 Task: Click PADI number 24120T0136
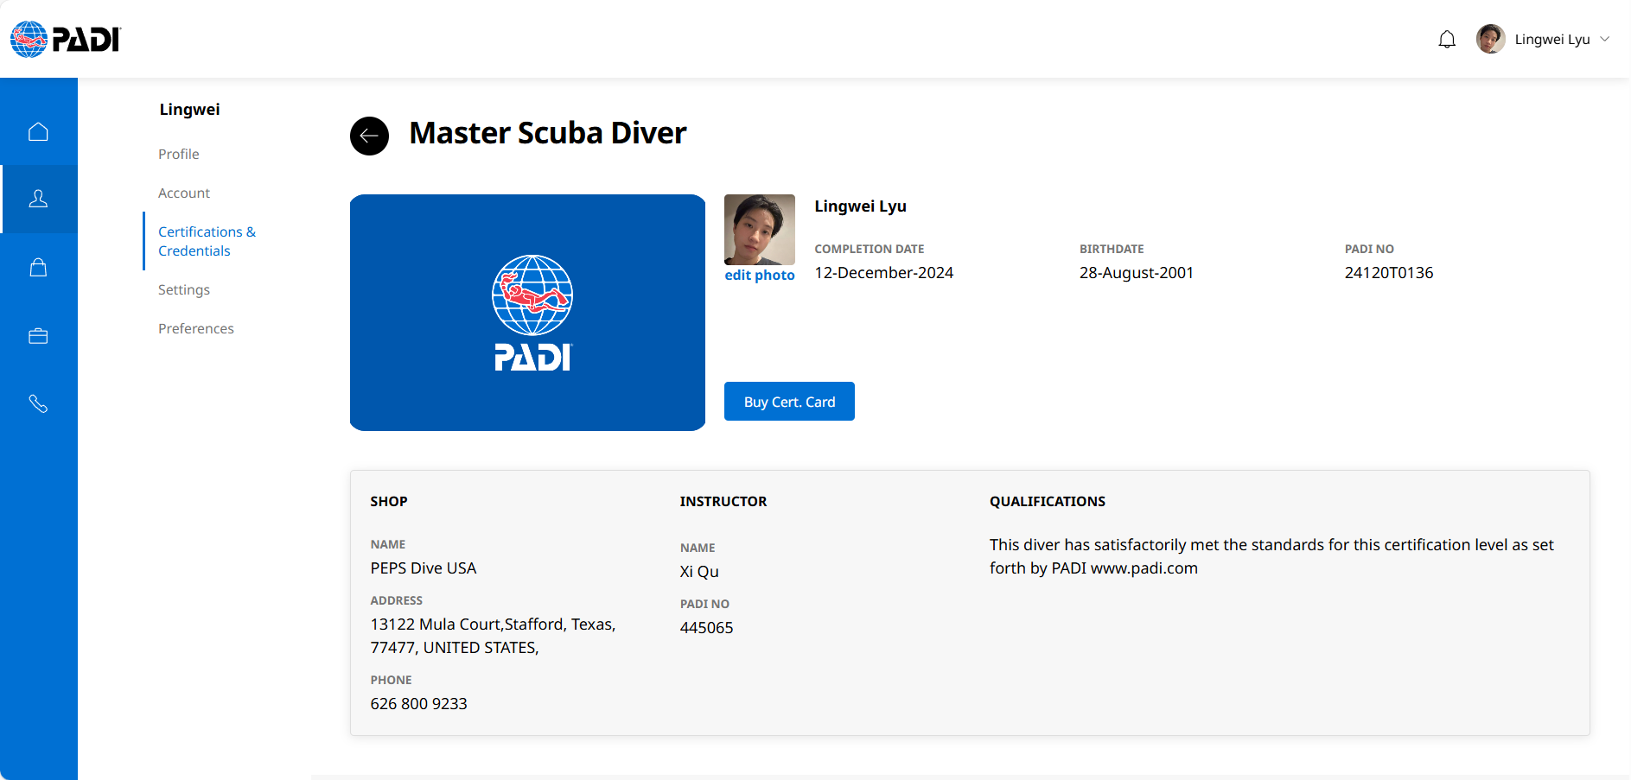pos(1389,273)
